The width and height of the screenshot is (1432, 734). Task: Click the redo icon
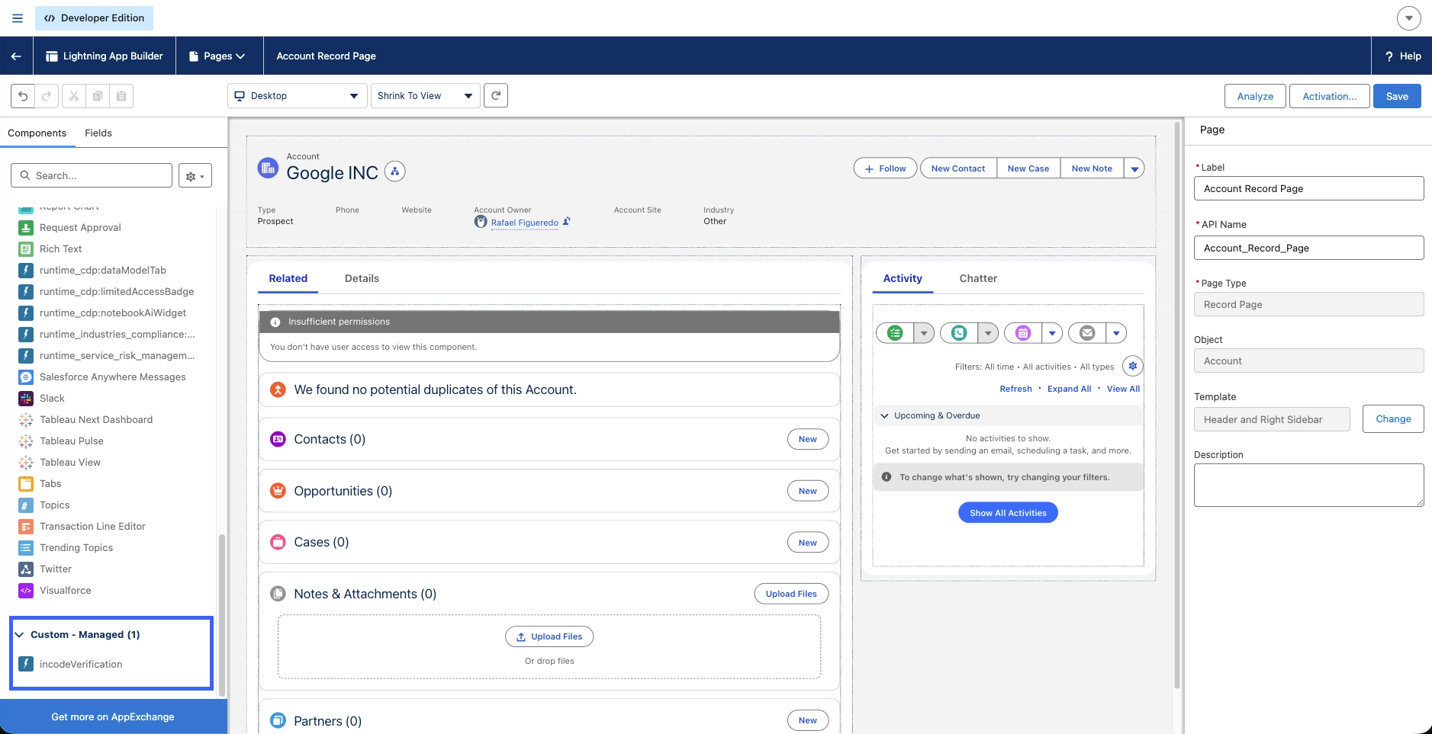pyautogui.click(x=47, y=96)
